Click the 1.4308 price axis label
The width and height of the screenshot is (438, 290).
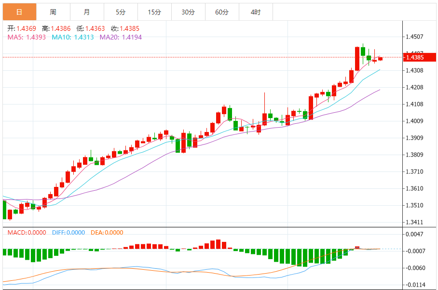[414, 70]
